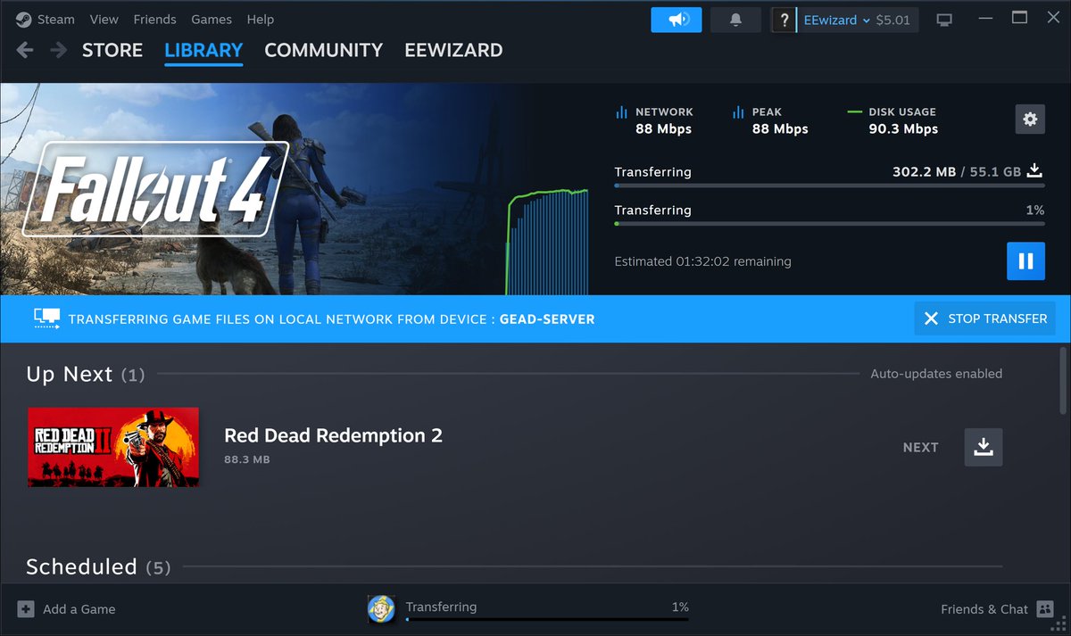Click the NEXT label for Red Dead Redemption 2

[920, 448]
